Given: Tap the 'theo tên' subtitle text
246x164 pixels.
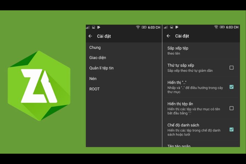Looking at the screenshot, I should [x=174, y=53].
